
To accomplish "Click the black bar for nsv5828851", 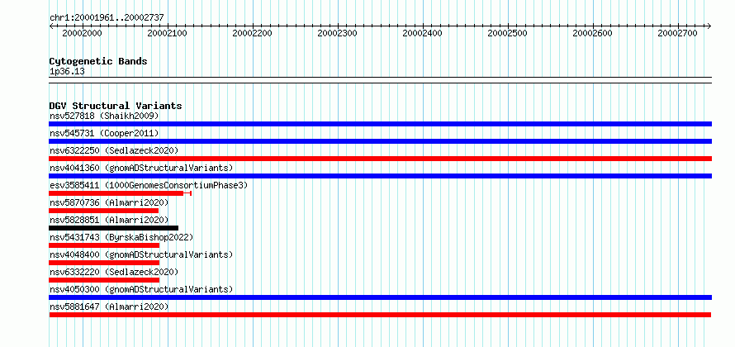I will (x=113, y=228).
